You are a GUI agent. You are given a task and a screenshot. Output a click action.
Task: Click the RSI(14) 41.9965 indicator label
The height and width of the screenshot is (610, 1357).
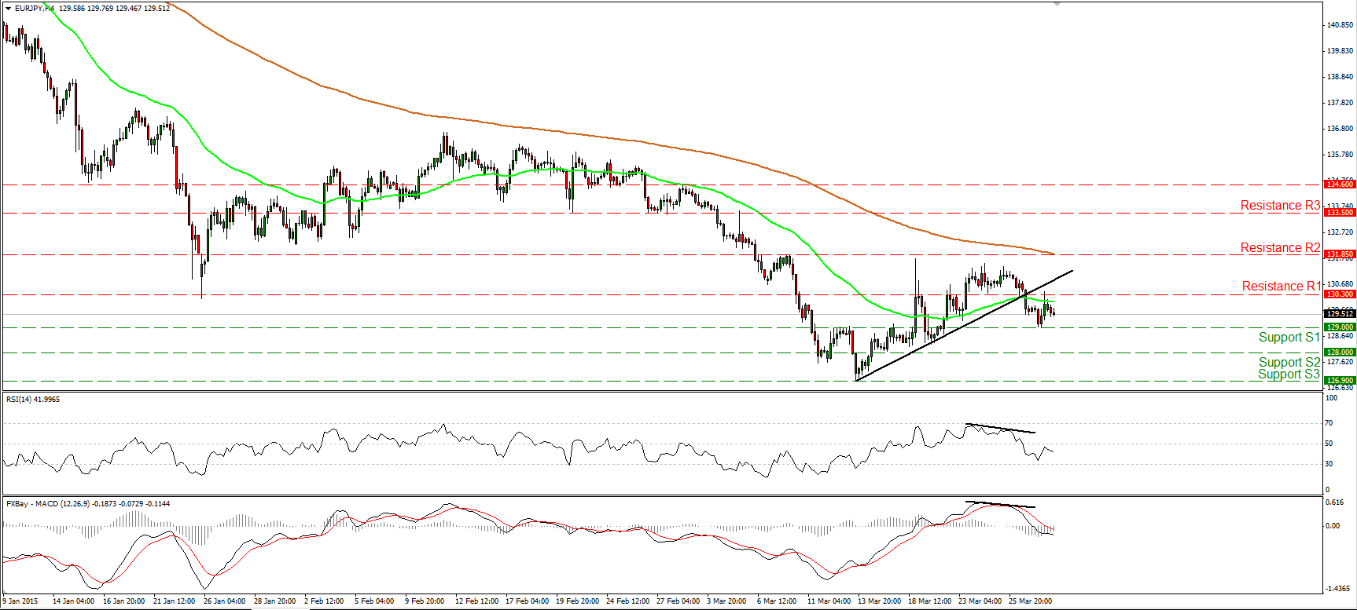pos(33,400)
